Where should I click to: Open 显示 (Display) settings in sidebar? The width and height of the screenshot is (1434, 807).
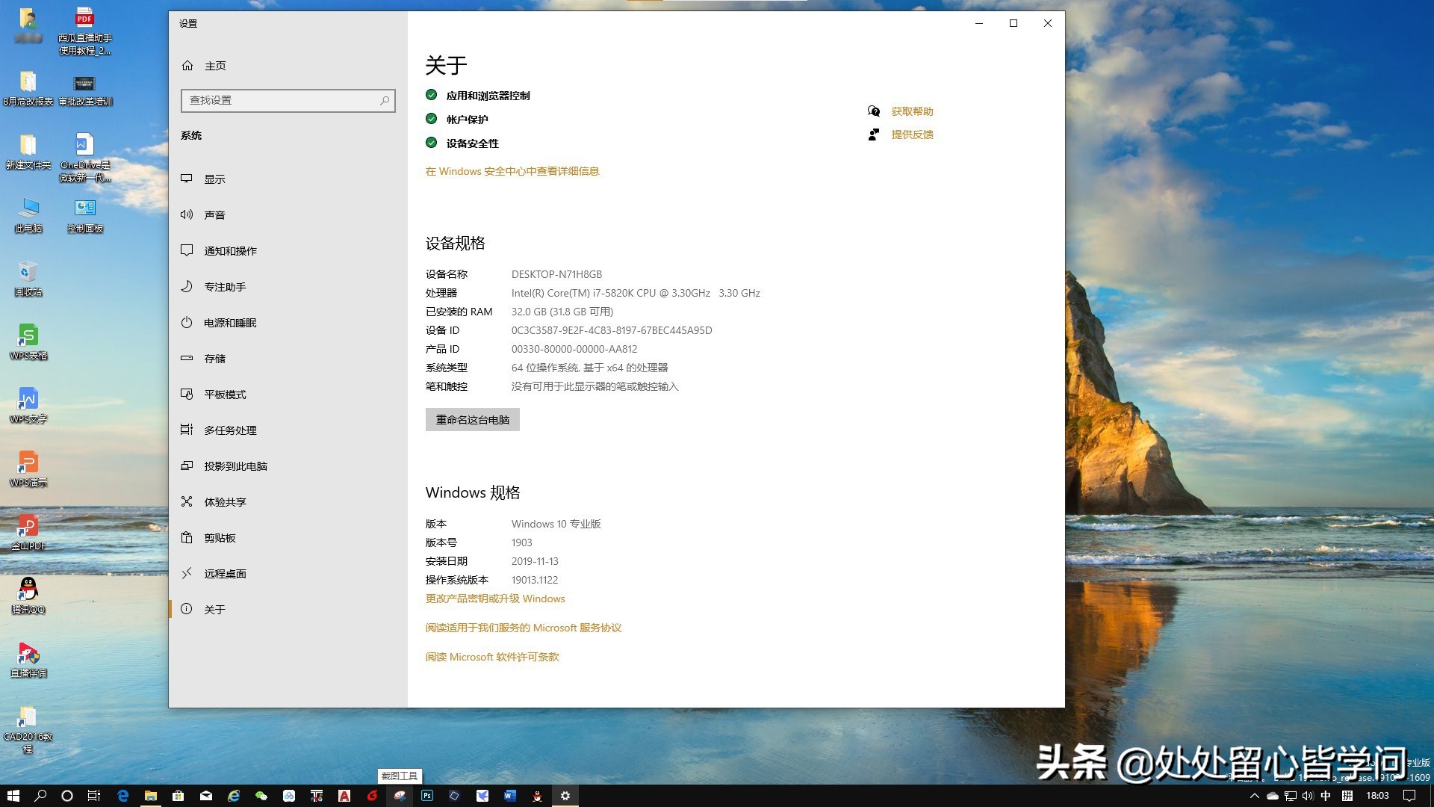pos(215,179)
